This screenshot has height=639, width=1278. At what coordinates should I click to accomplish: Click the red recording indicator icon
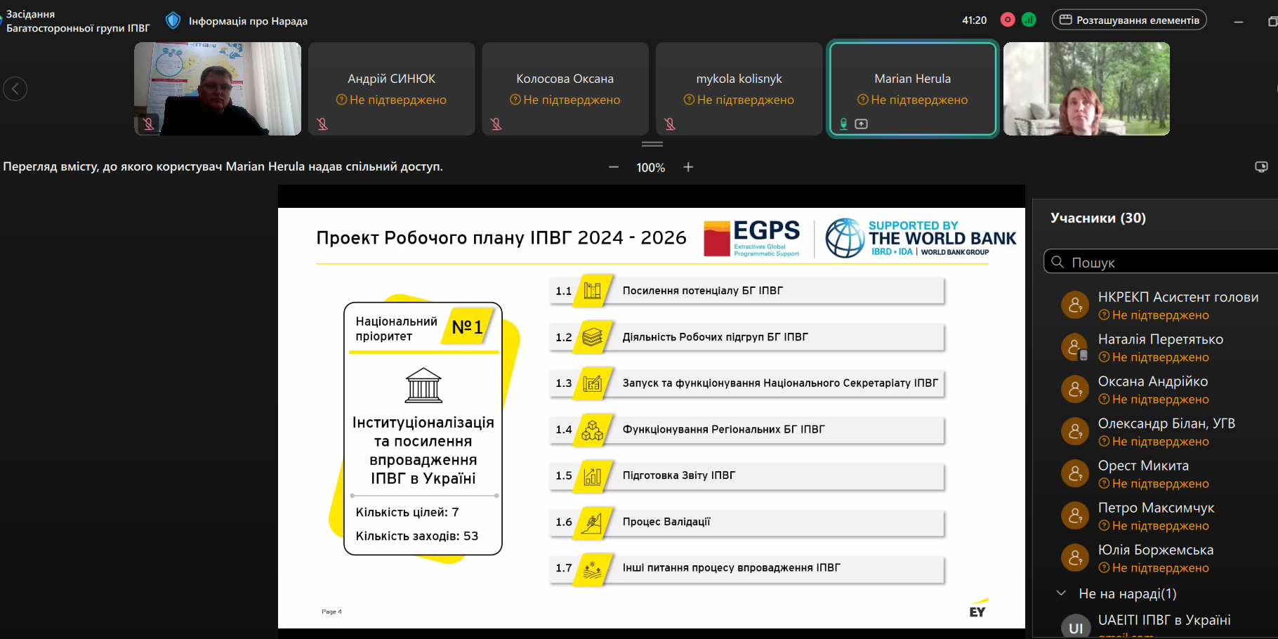tap(1008, 20)
